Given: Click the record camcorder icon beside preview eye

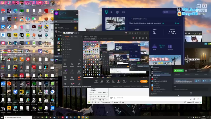Looking at the screenshot, I should 131,81.
